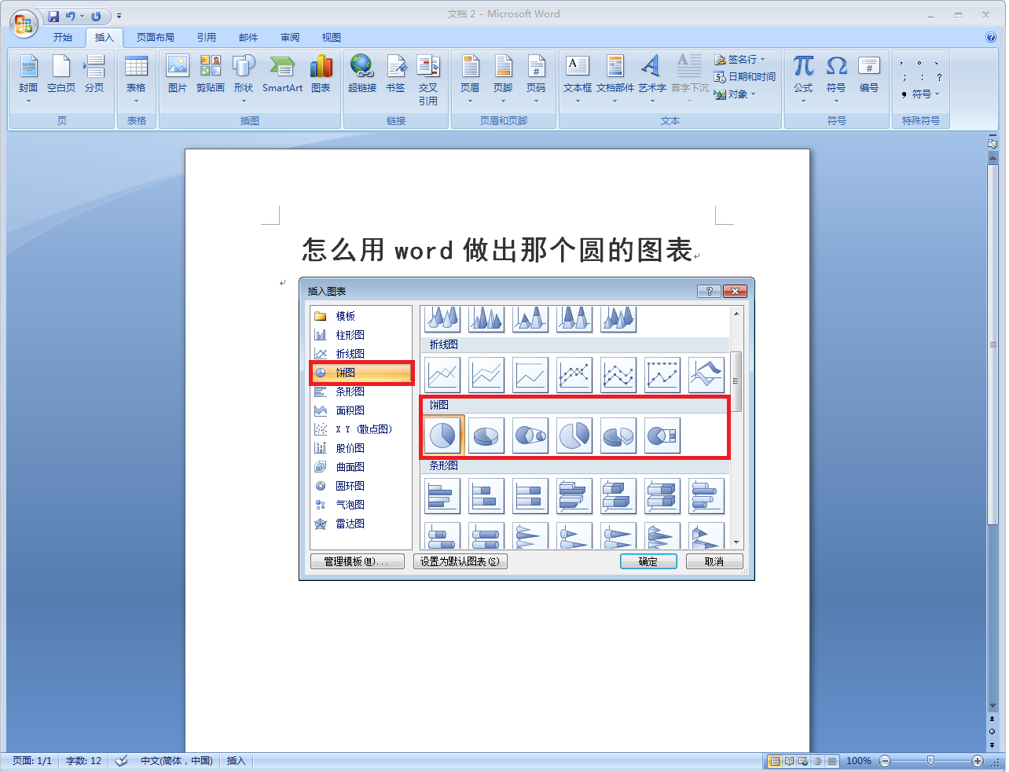
Task: Click the 中文(简体，中国) language indicator
Action: click(x=177, y=761)
